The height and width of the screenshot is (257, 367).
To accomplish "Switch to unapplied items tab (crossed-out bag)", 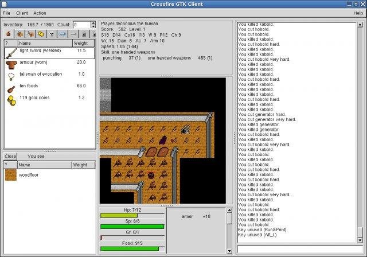I will pyautogui.click(x=30, y=34).
